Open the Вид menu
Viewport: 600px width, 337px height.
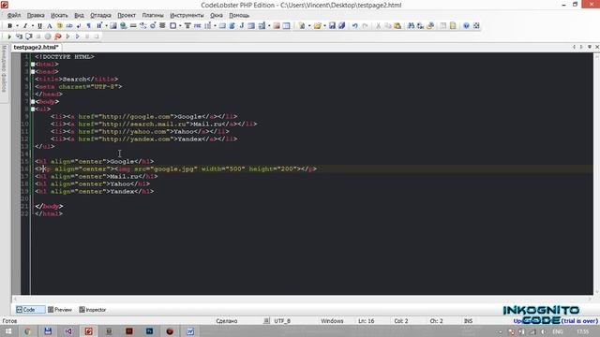(x=79, y=15)
